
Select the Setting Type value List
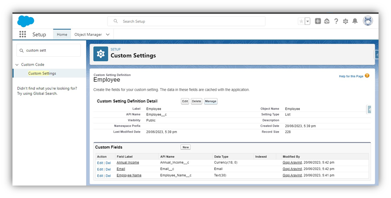288,115
